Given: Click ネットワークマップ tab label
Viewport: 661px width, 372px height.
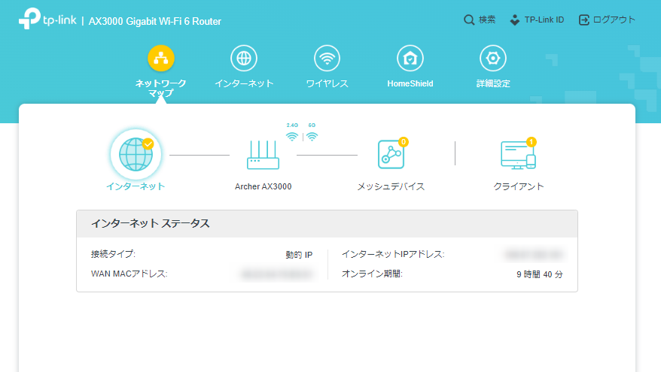Looking at the screenshot, I should (160, 88).
